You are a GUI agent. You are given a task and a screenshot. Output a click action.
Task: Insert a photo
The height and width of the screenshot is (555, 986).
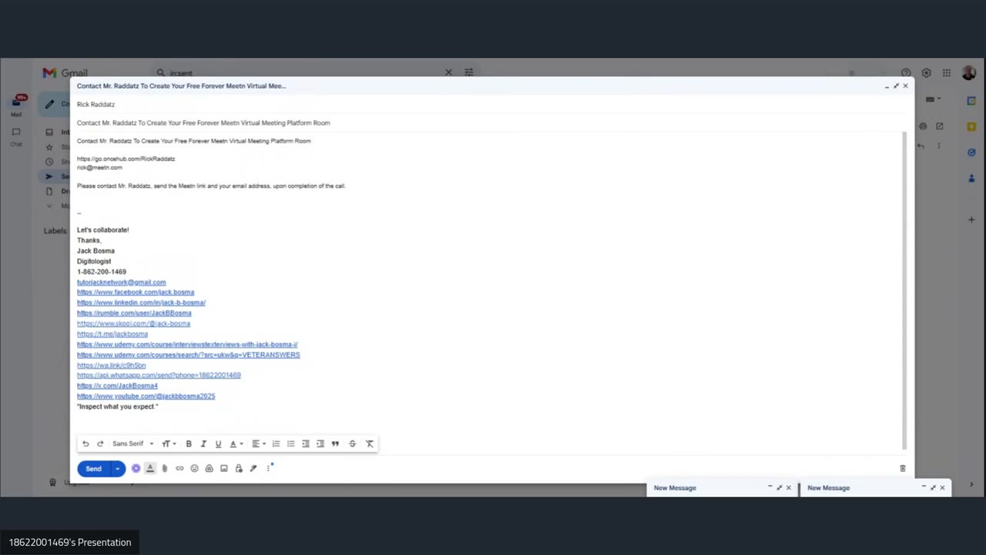click(x=224, y=469)
